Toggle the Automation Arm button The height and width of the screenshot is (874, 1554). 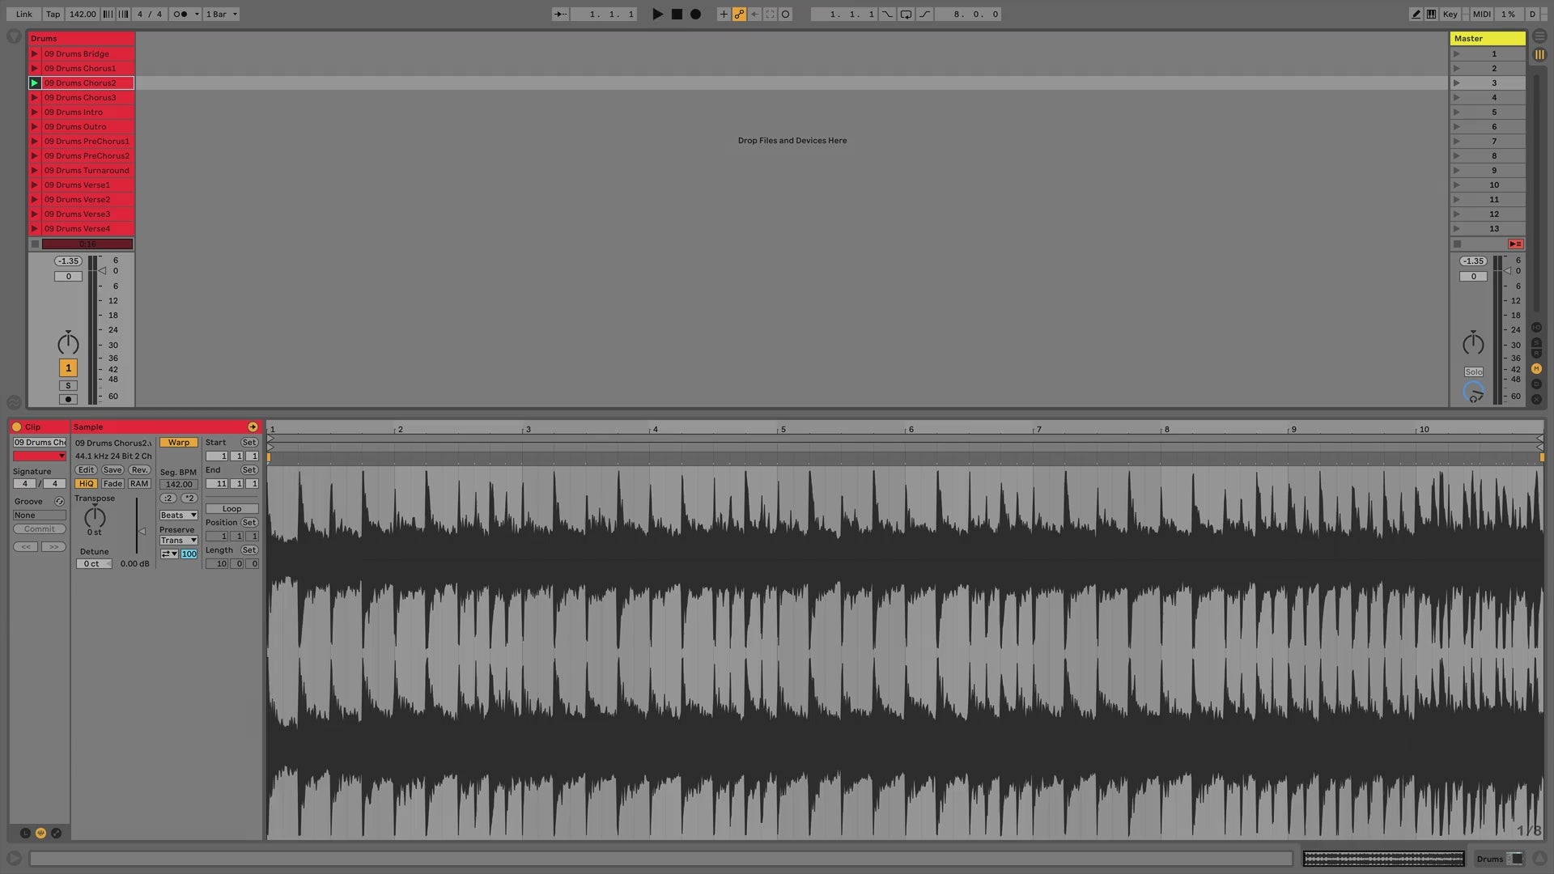coord(739,14)
